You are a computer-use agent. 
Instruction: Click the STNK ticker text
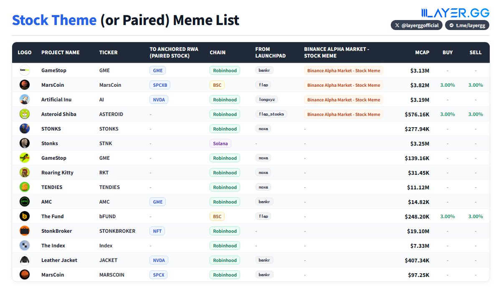point(106,143)
